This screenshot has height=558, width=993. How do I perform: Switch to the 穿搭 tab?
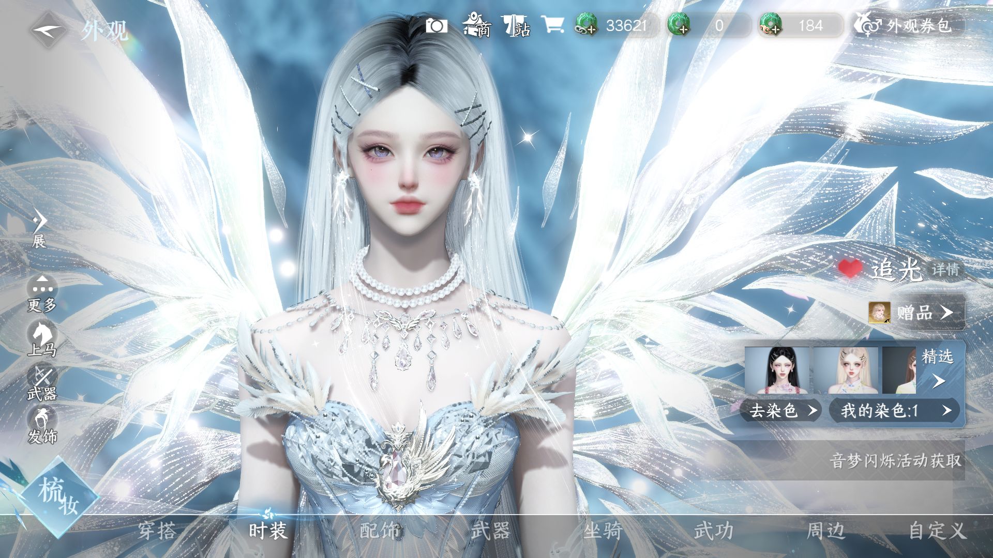point(157,531)
